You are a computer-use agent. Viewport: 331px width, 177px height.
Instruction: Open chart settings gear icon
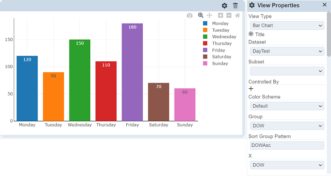pyautogui.click(x=225, y=6)
